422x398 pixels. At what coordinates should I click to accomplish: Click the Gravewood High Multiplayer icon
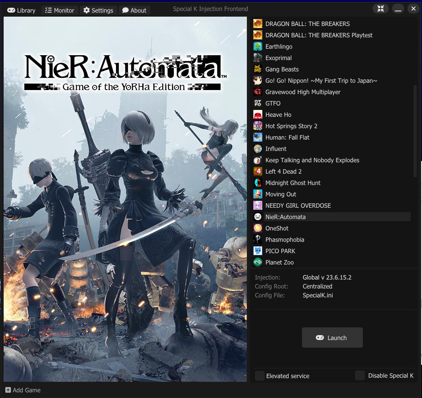click(x=257, y=92)
